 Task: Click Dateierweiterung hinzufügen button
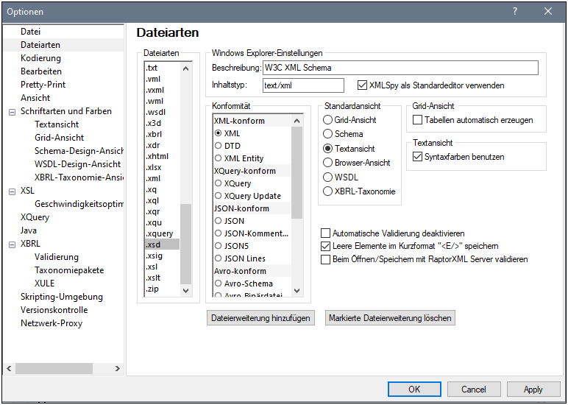(261, 318)
